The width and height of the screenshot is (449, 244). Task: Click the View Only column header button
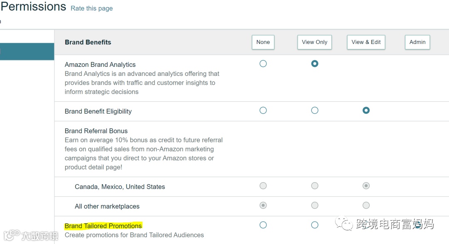pyautogui.click(x=314, y=42)
